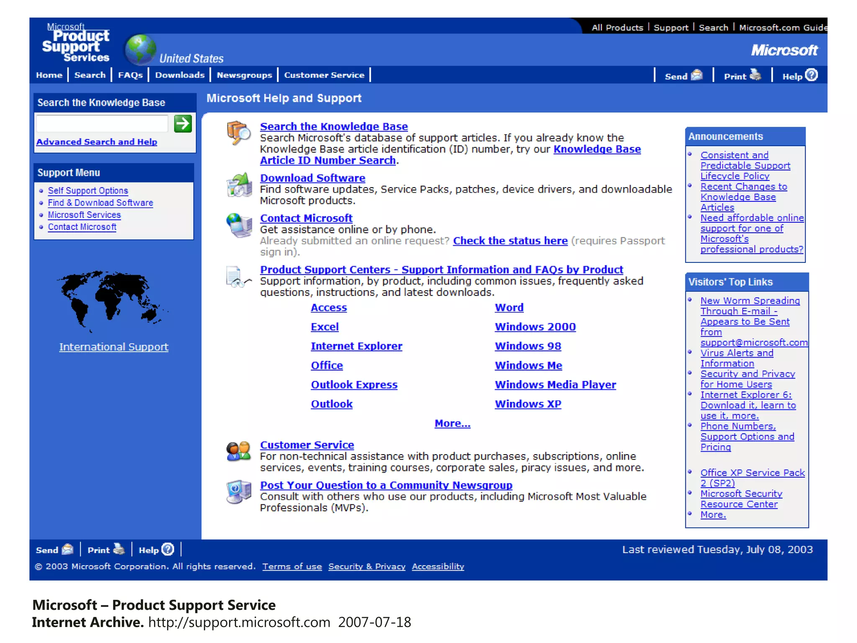The image size is (857, 643).
Task: Click the footer Print printer icon
Action: pyautogui.click(x=119, y=549)
